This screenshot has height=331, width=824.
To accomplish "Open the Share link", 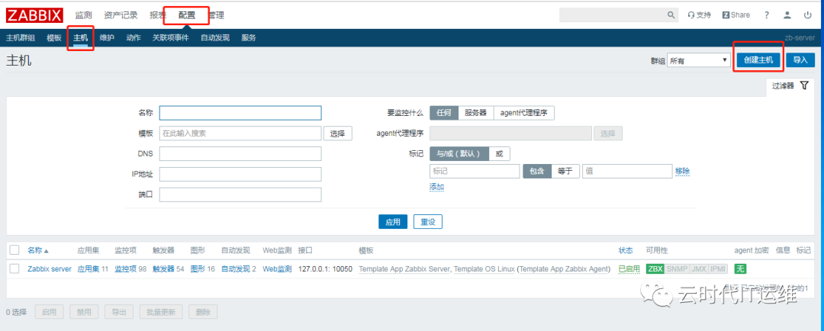I will (x=736, y=15).
